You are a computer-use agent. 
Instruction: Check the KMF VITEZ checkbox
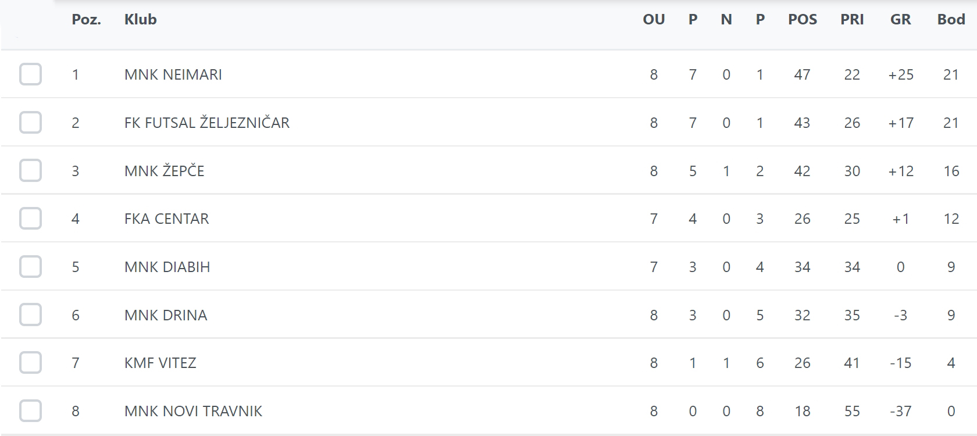(x=30, y=363)
